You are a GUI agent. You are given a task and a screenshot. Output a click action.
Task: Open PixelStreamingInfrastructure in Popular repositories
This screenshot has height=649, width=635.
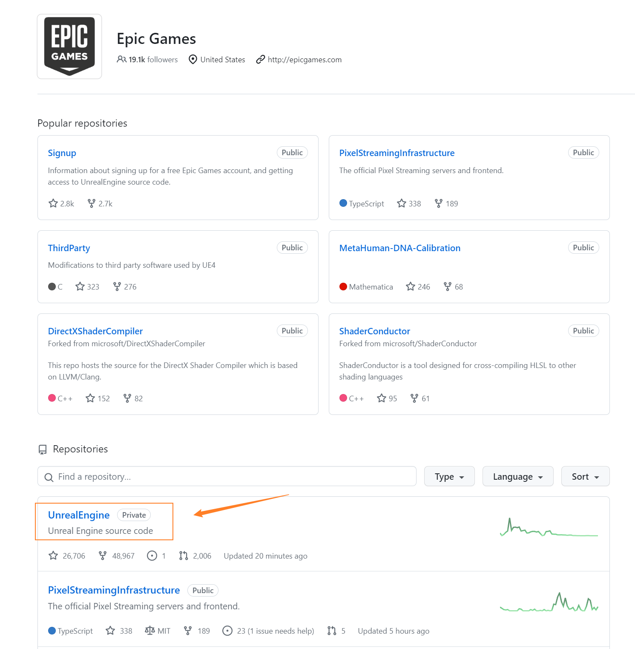point(397,153)
